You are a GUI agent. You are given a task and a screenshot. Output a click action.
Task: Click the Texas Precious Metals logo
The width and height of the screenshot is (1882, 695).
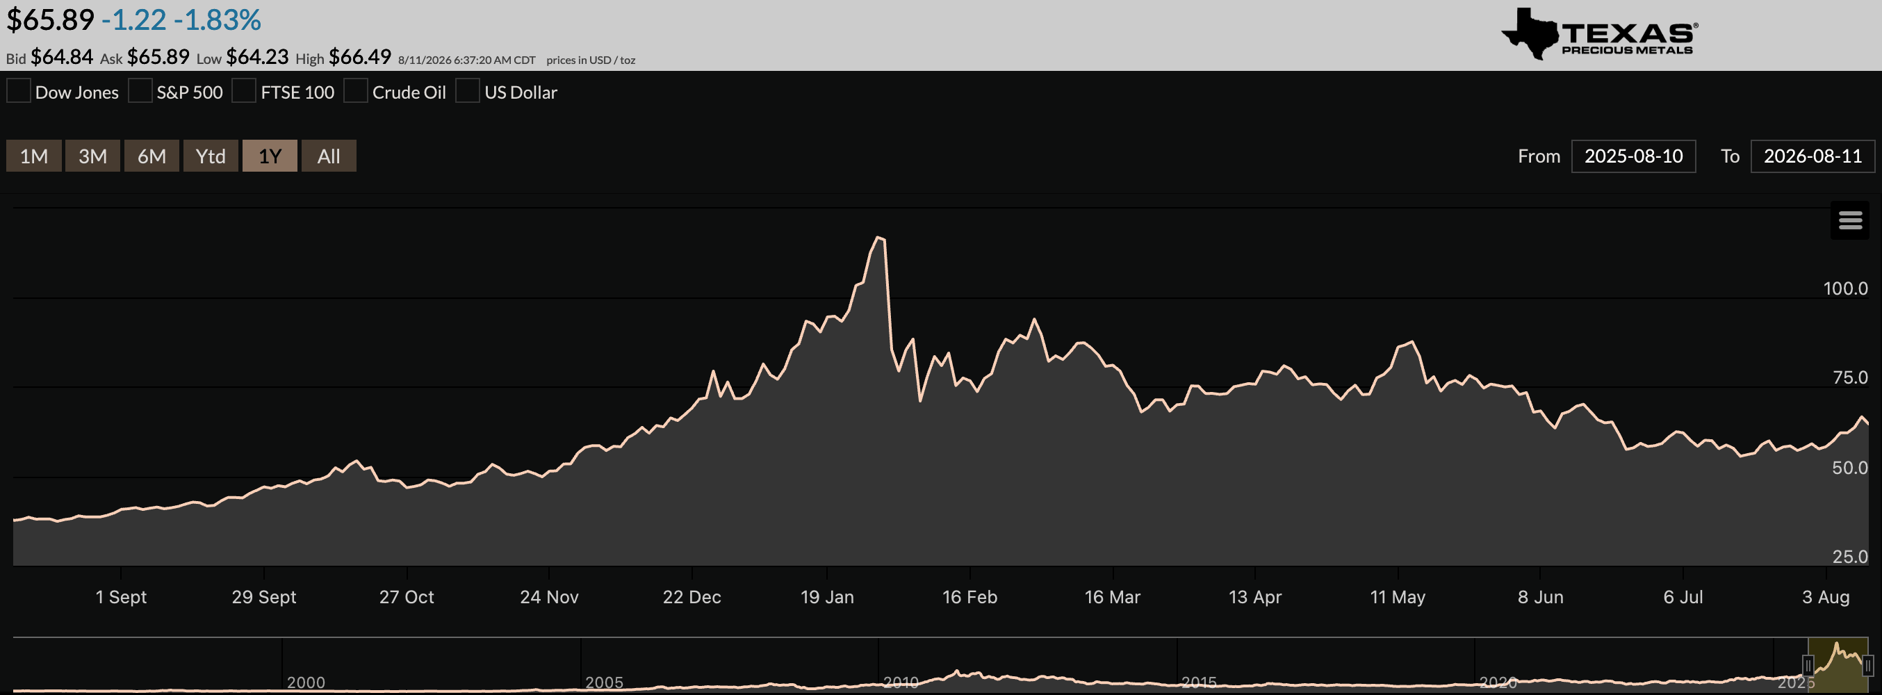[x=1600, y=33]
